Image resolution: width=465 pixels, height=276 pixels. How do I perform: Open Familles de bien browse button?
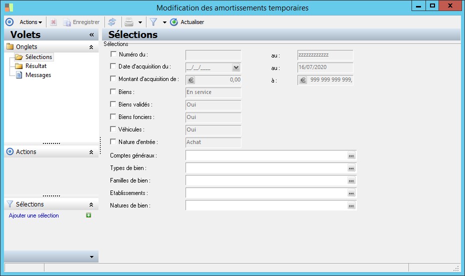(351, 180)
